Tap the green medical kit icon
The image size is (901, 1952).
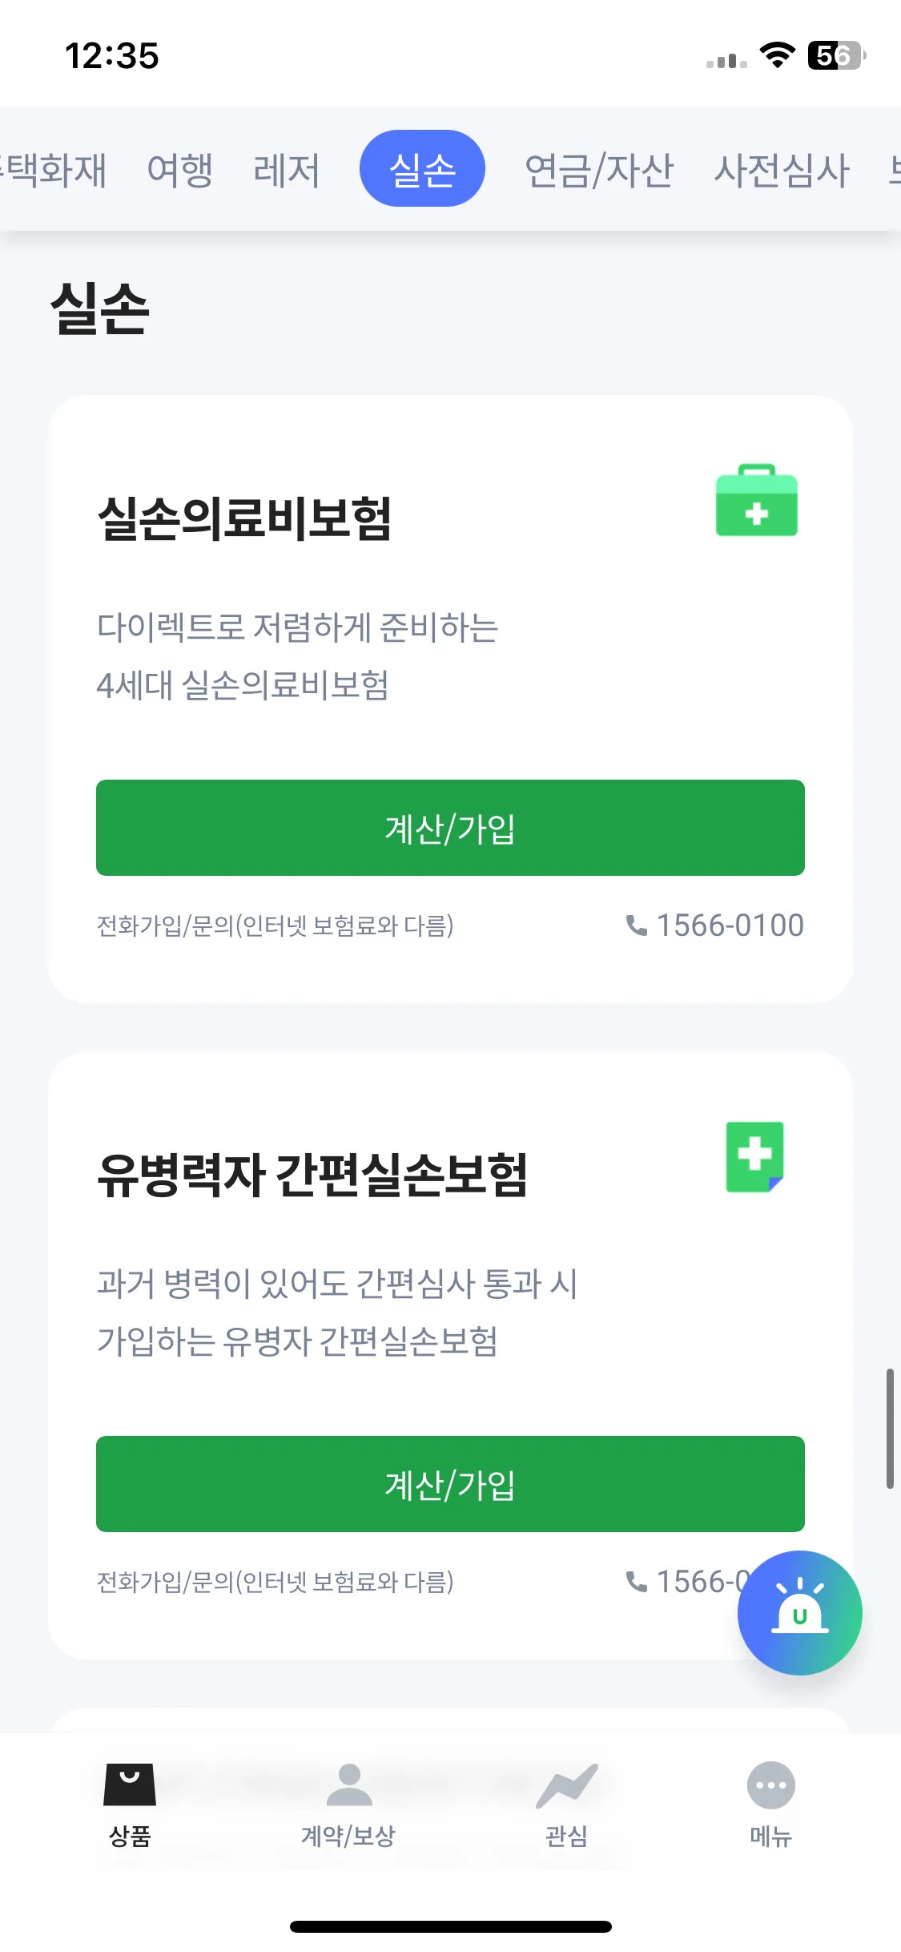(756, 500)
